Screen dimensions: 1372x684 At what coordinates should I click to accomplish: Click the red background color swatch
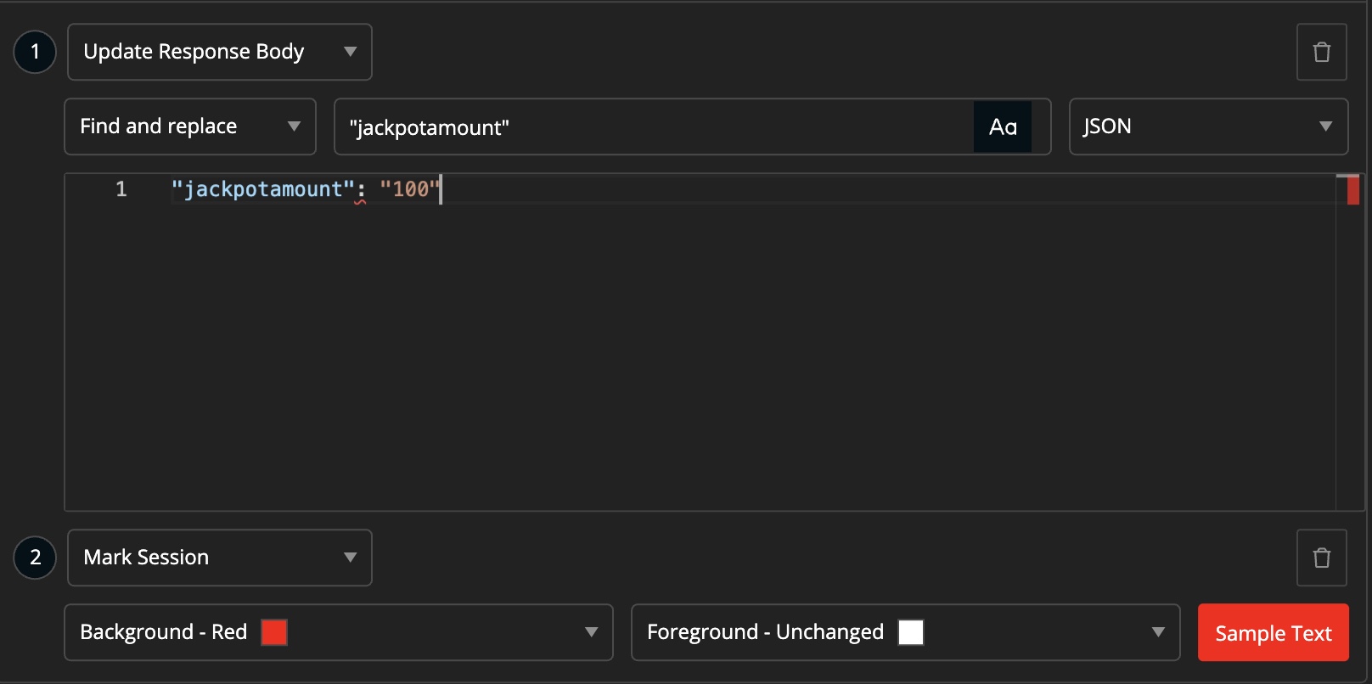coord(274,632)
